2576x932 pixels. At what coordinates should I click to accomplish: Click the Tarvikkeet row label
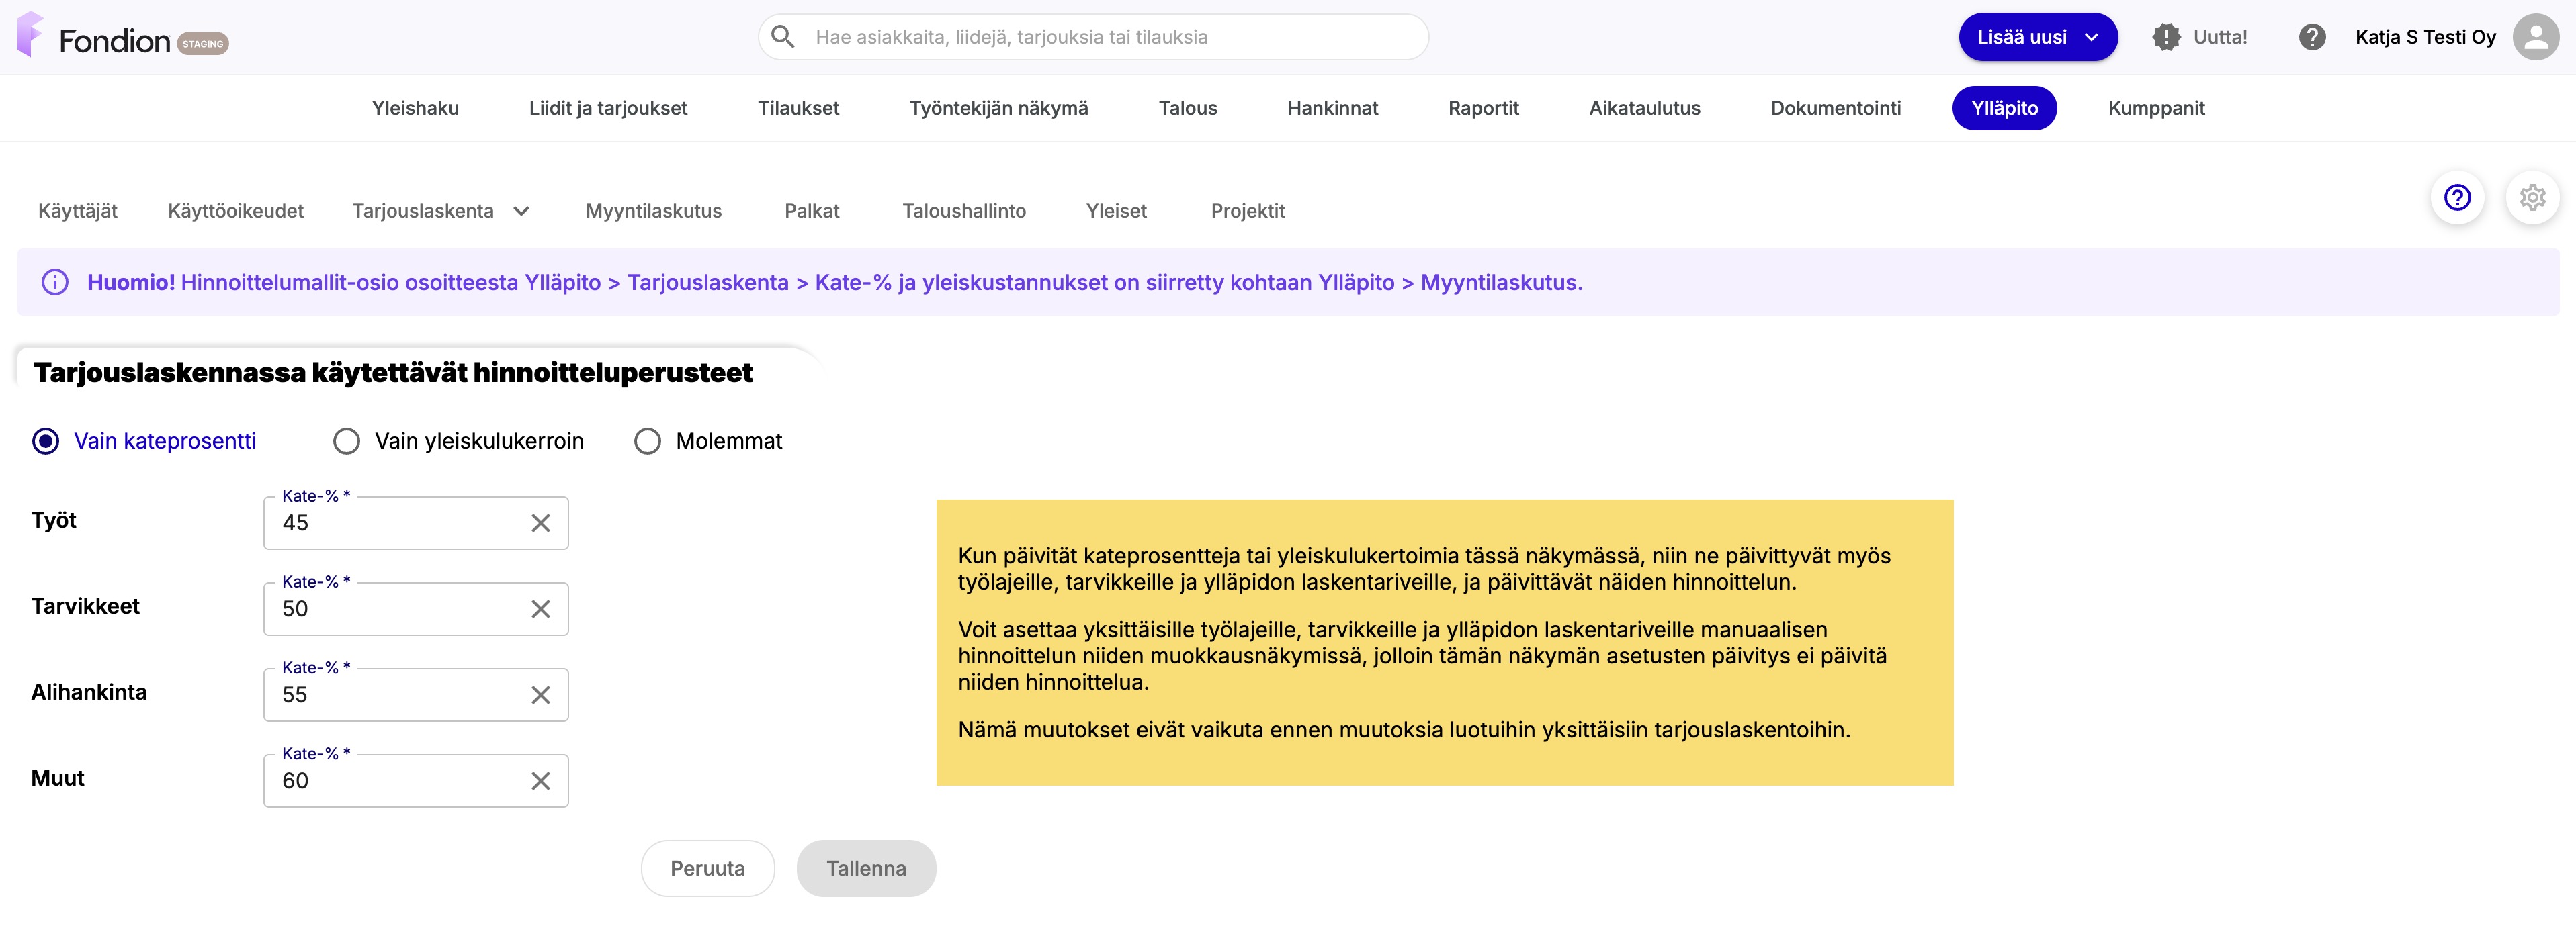(85, 606)
